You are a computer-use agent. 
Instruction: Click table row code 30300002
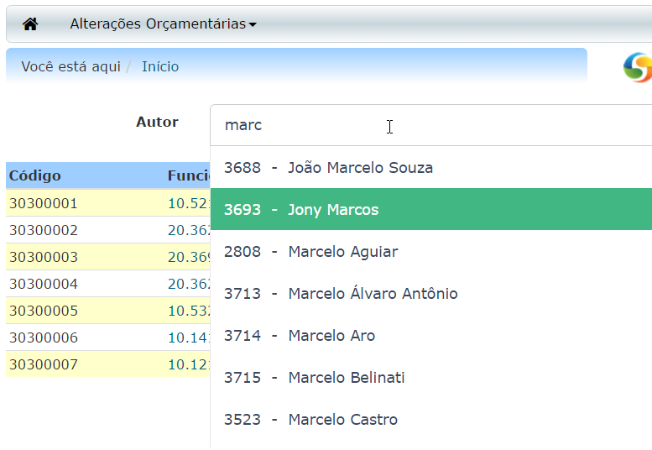[43, 230]
